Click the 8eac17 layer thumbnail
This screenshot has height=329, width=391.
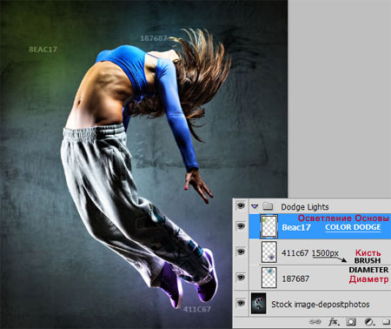[x=269, y=226]
